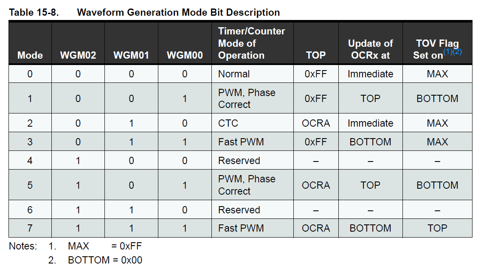Click the Mode column header
This screenshot has width=481, height=272.
click(x=30, y=55)
